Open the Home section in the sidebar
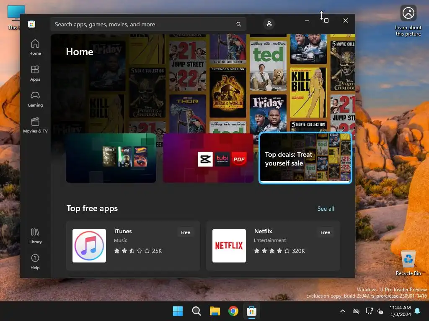429x321 pixels. pyautogui.click(x=35, y=47)
